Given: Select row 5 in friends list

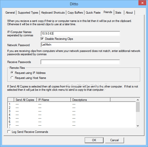Looking at the screenshot, I should (x=72, y=118).
